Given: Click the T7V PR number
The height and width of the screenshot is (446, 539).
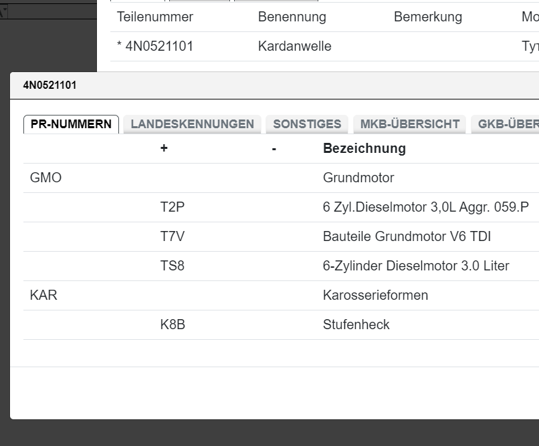Looking at the screenshot, I should pos(172,237).
